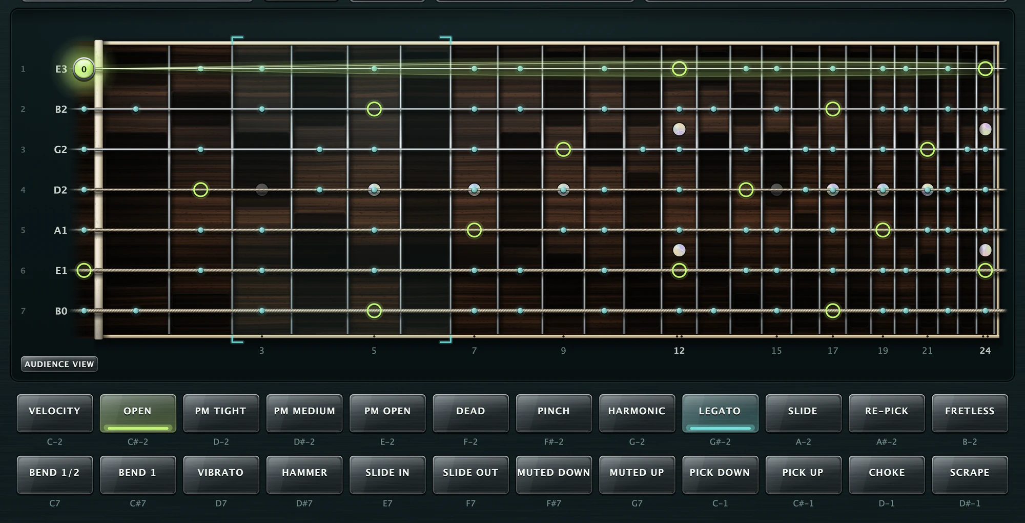Click fret 12 ring on the E3 string
The height and width of the screenshot is (523, 1025).
(x=679, y=69)
